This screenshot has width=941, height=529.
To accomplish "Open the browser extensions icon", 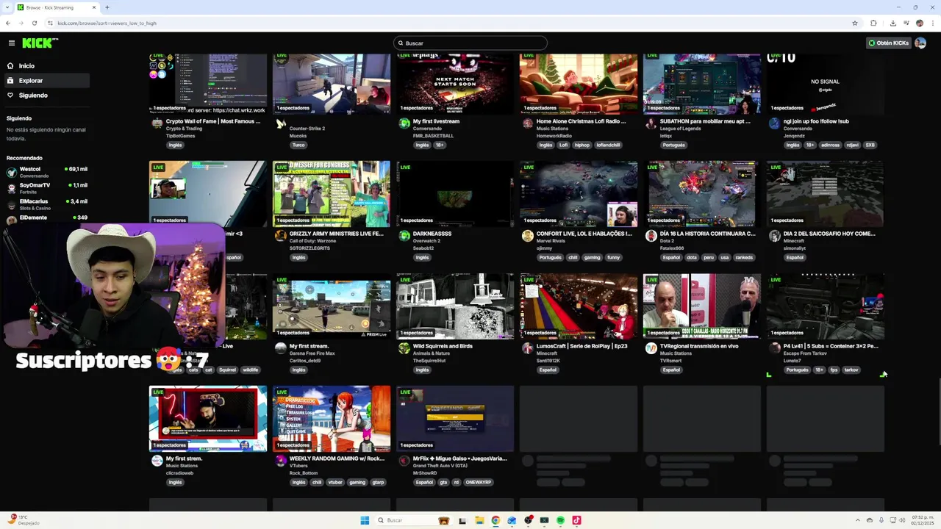I will [x=873, y=23].
